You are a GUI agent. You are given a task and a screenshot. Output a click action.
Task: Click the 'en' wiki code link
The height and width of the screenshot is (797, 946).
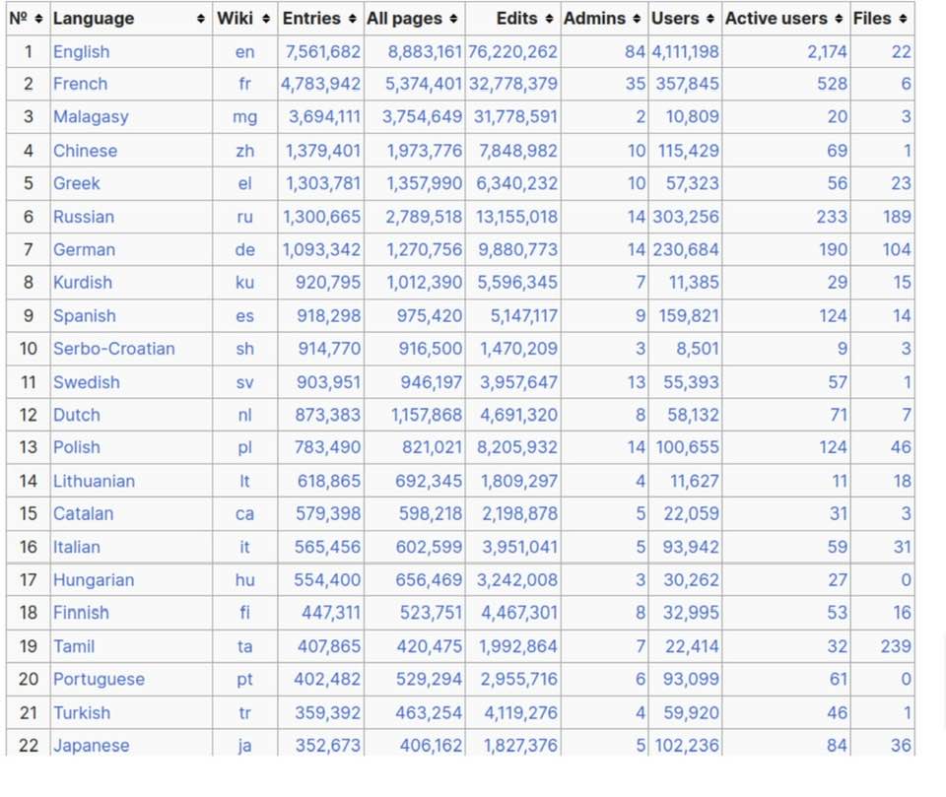(245, 52)
